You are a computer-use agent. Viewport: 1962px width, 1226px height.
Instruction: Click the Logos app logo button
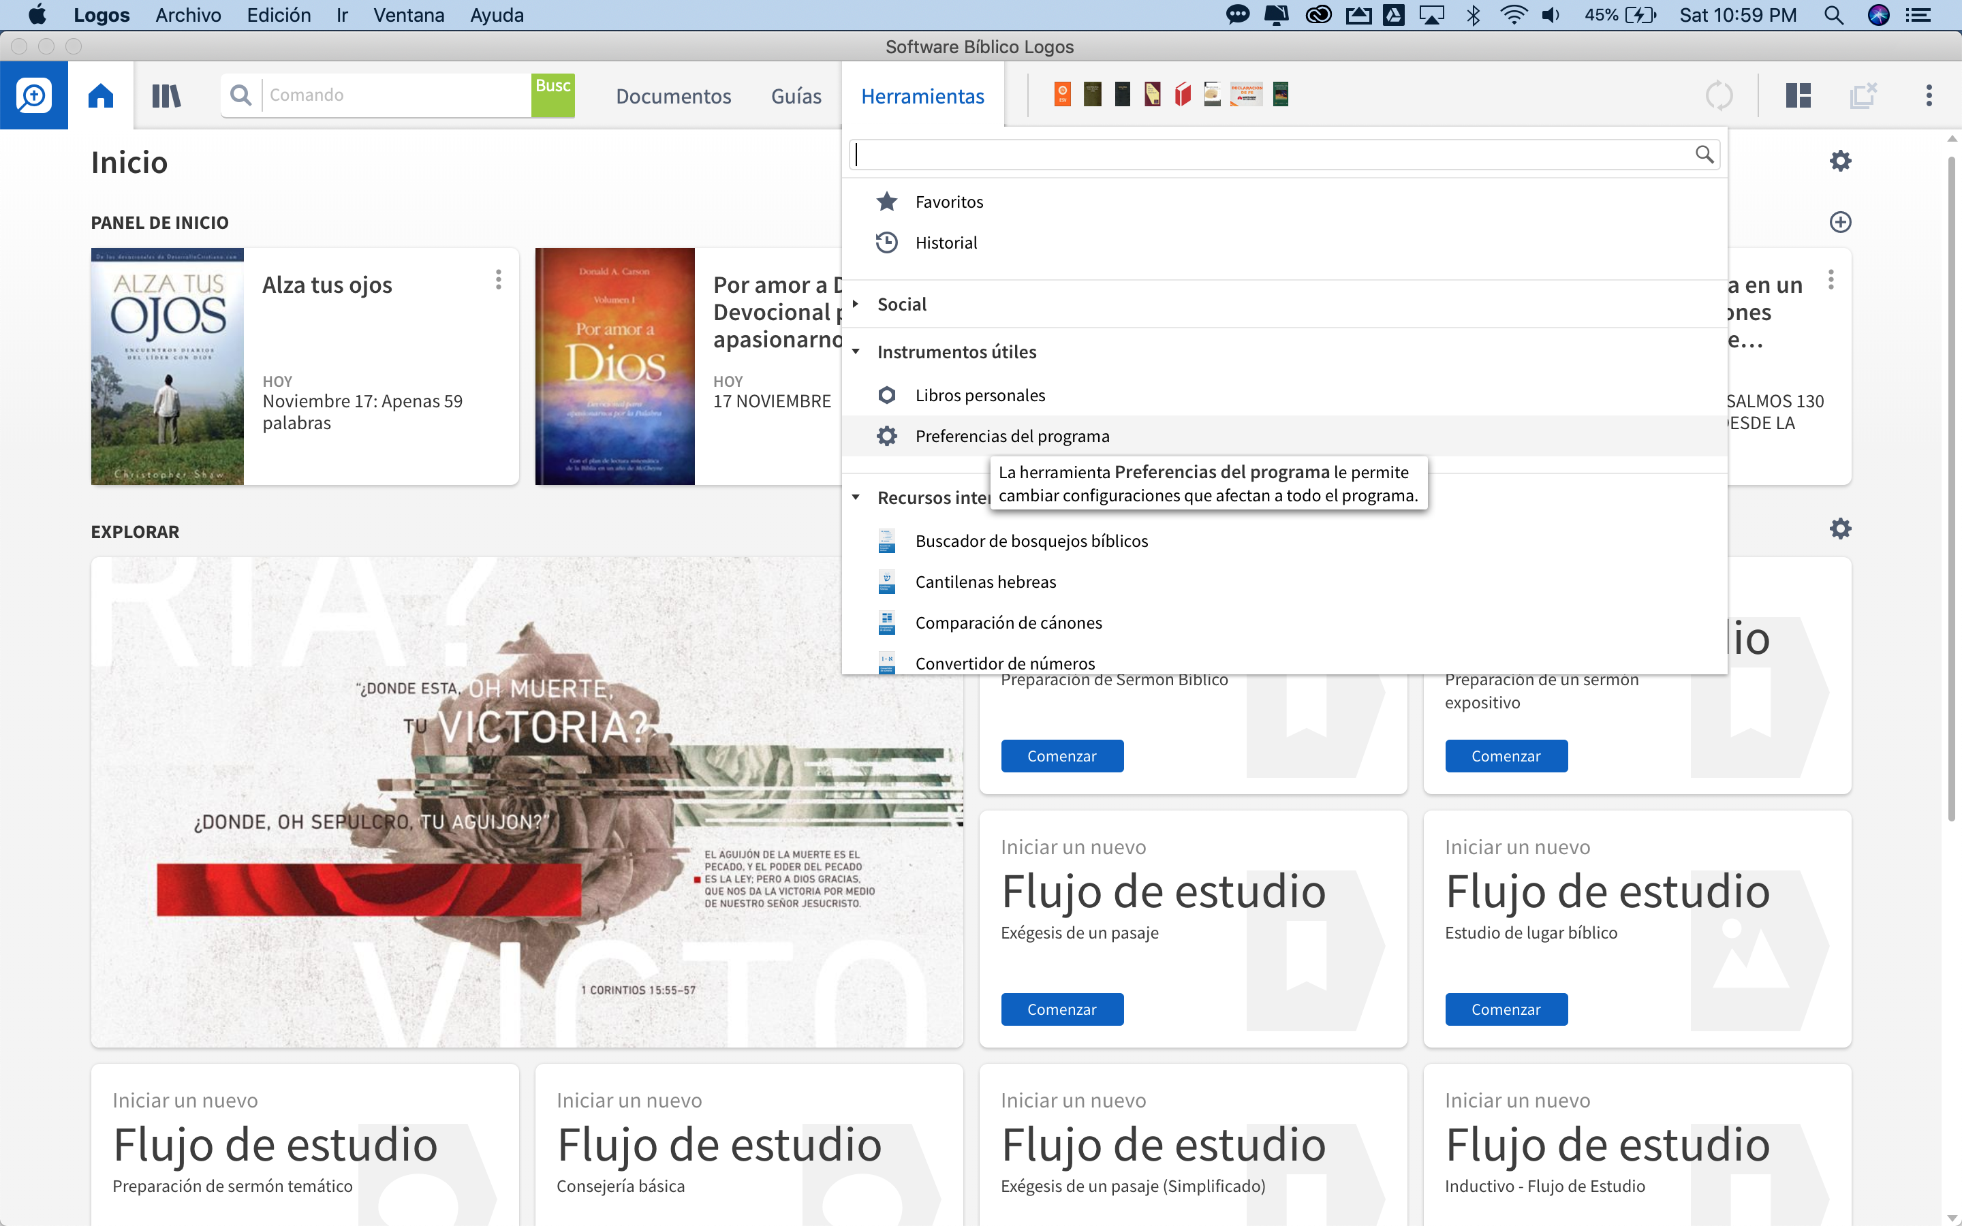click(34, 95)
